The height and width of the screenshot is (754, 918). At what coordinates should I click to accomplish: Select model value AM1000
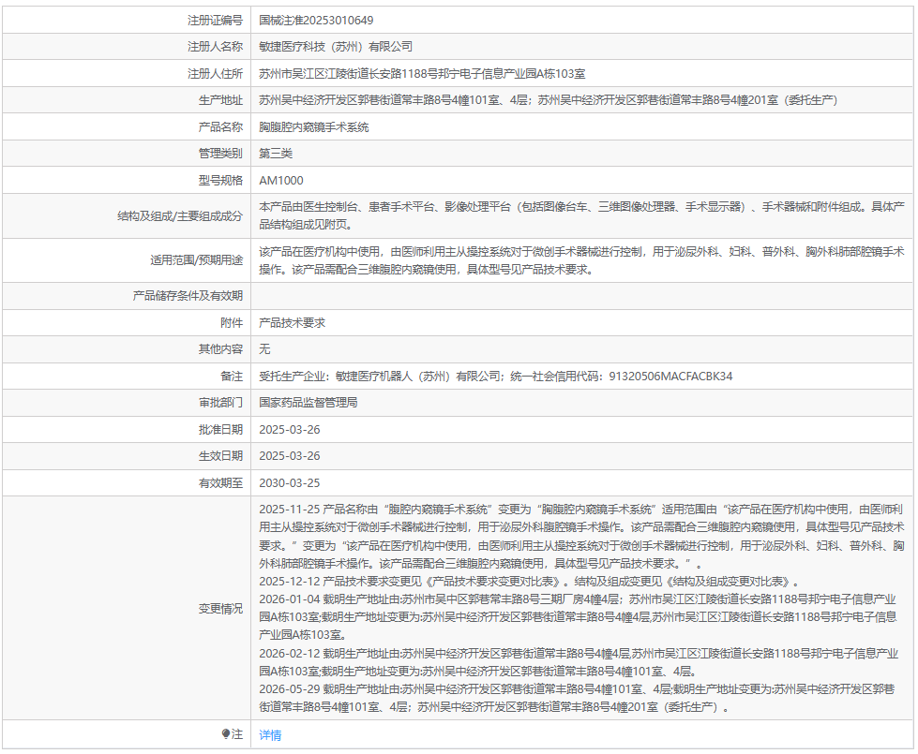click(x=281, y=180)
